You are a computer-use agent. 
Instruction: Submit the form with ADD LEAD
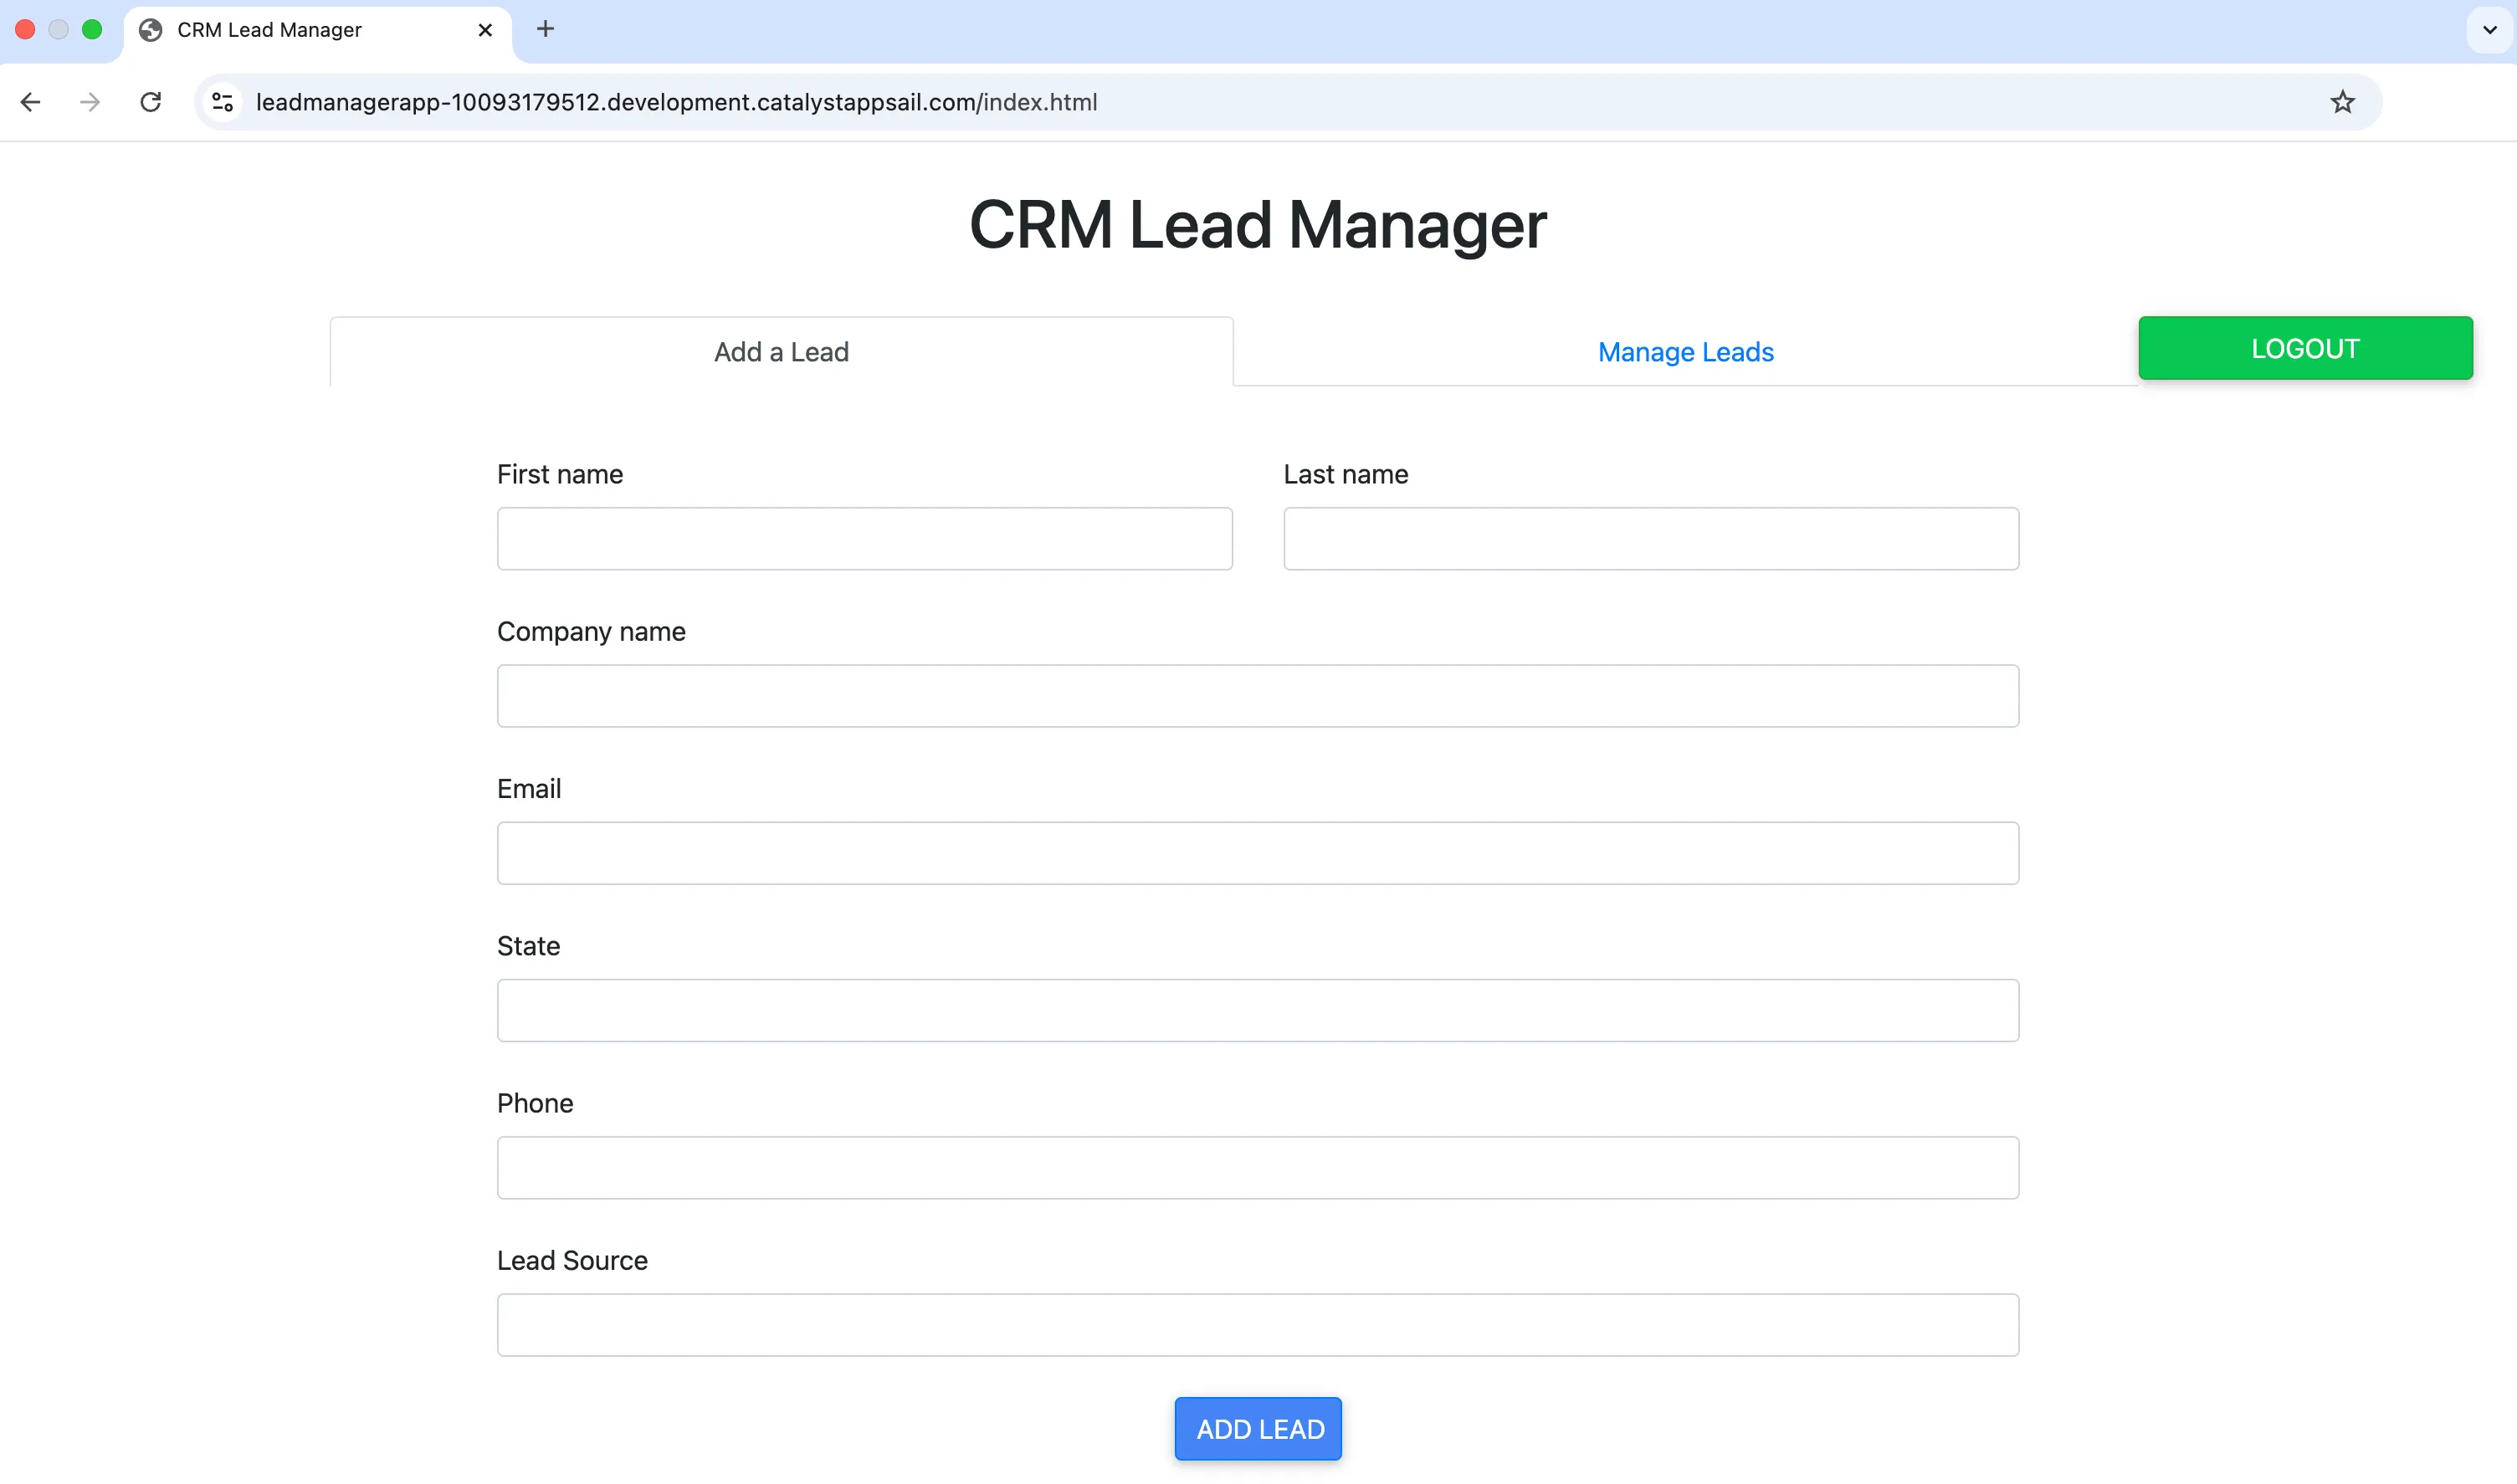(x=1258, y=1428)
